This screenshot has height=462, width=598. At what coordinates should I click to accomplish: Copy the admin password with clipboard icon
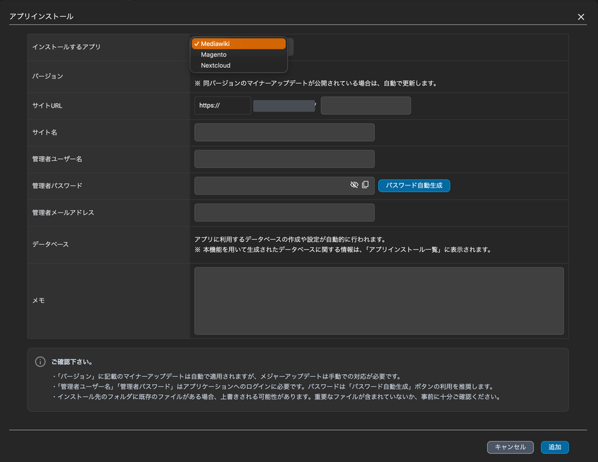point(365,185)
